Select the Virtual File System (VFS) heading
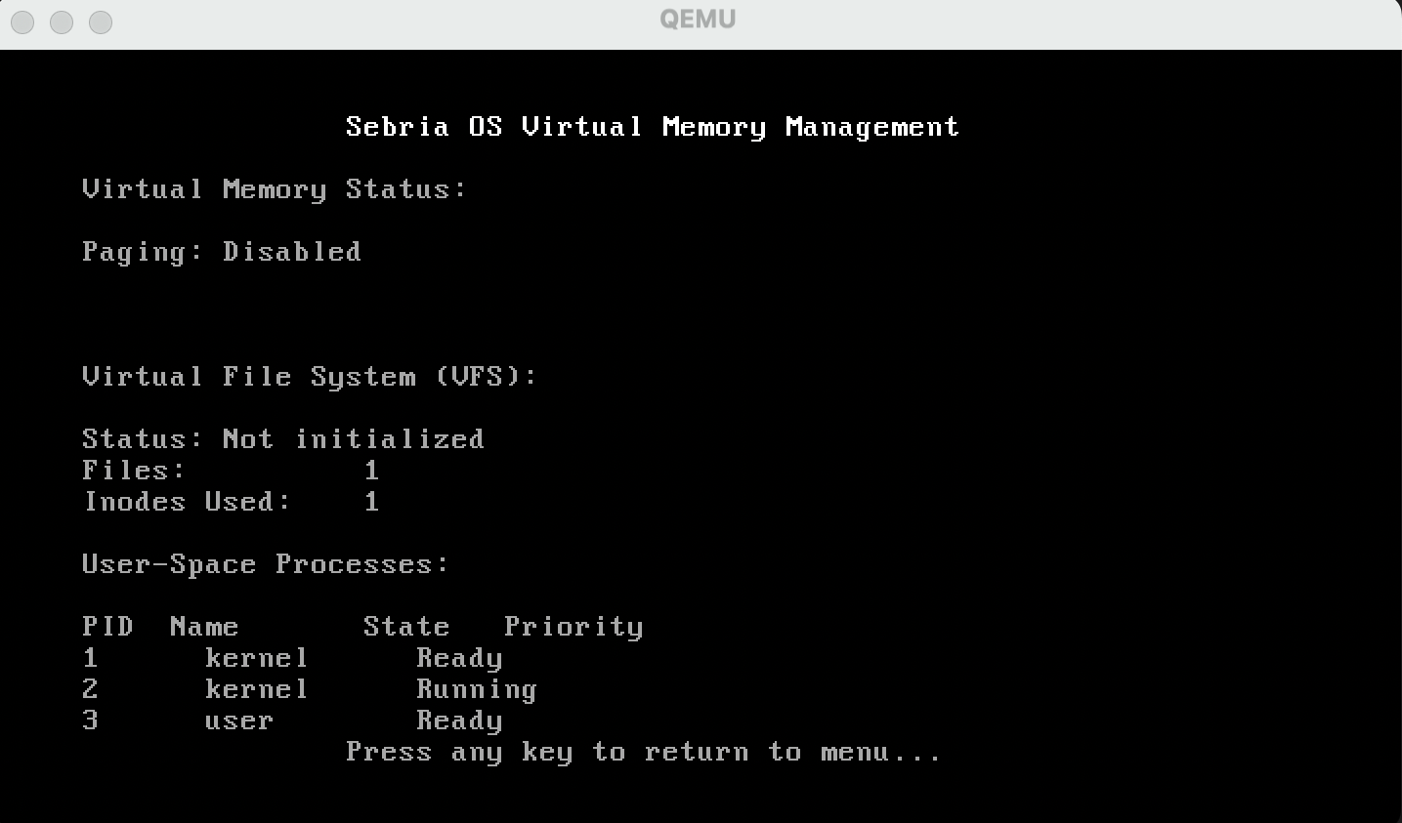Viewport: 1402px width, 823px height. 309,376
